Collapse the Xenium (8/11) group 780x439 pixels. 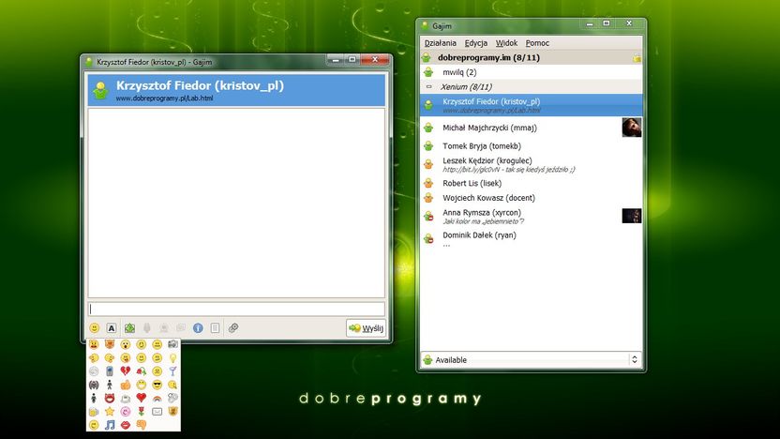(x=428, y=86)
